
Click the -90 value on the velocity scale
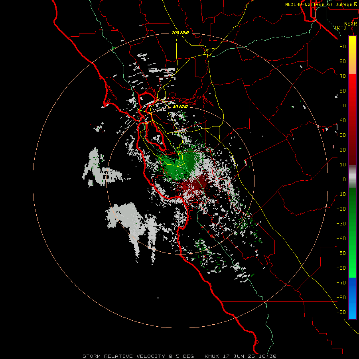pyautogui.click(x=341, y=312)
